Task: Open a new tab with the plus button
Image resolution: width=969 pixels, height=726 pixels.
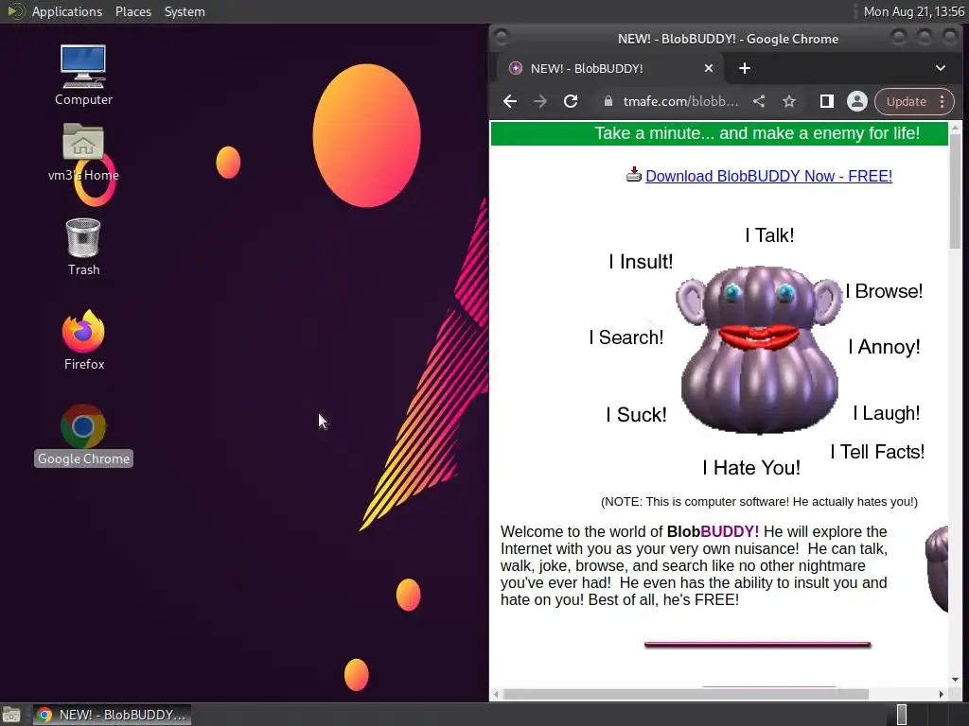Action: (745, 68)
